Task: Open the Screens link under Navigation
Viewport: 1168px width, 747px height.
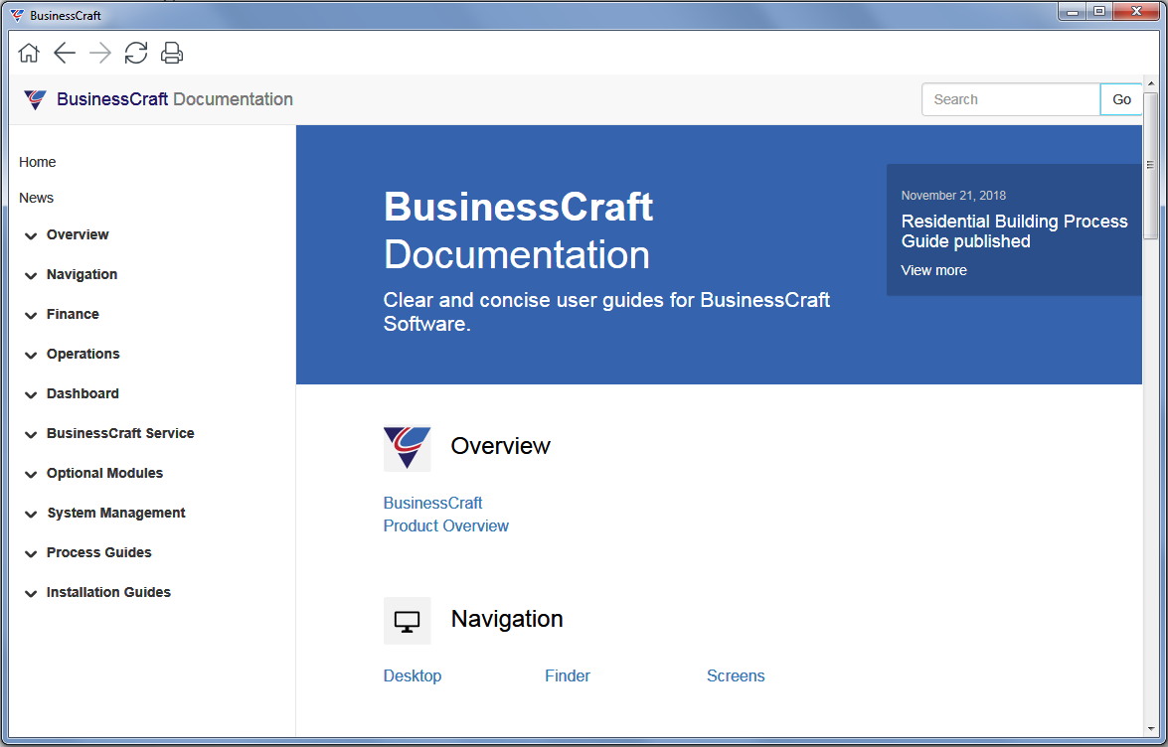Action: [736, 675]
